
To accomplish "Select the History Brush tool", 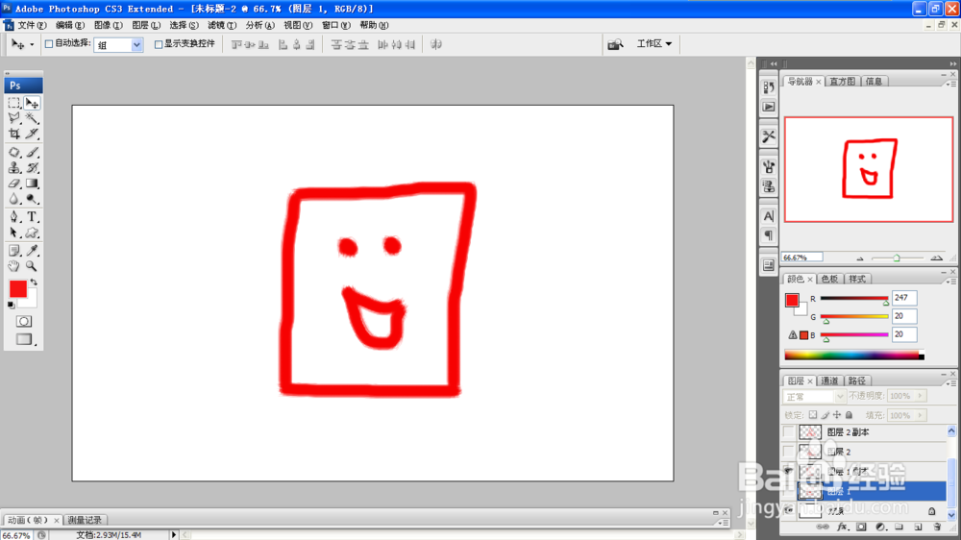I will click(32, 167).
